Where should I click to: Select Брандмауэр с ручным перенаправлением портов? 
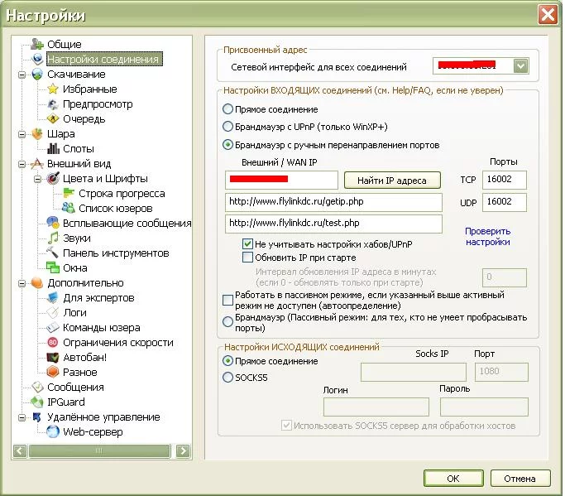227,145
